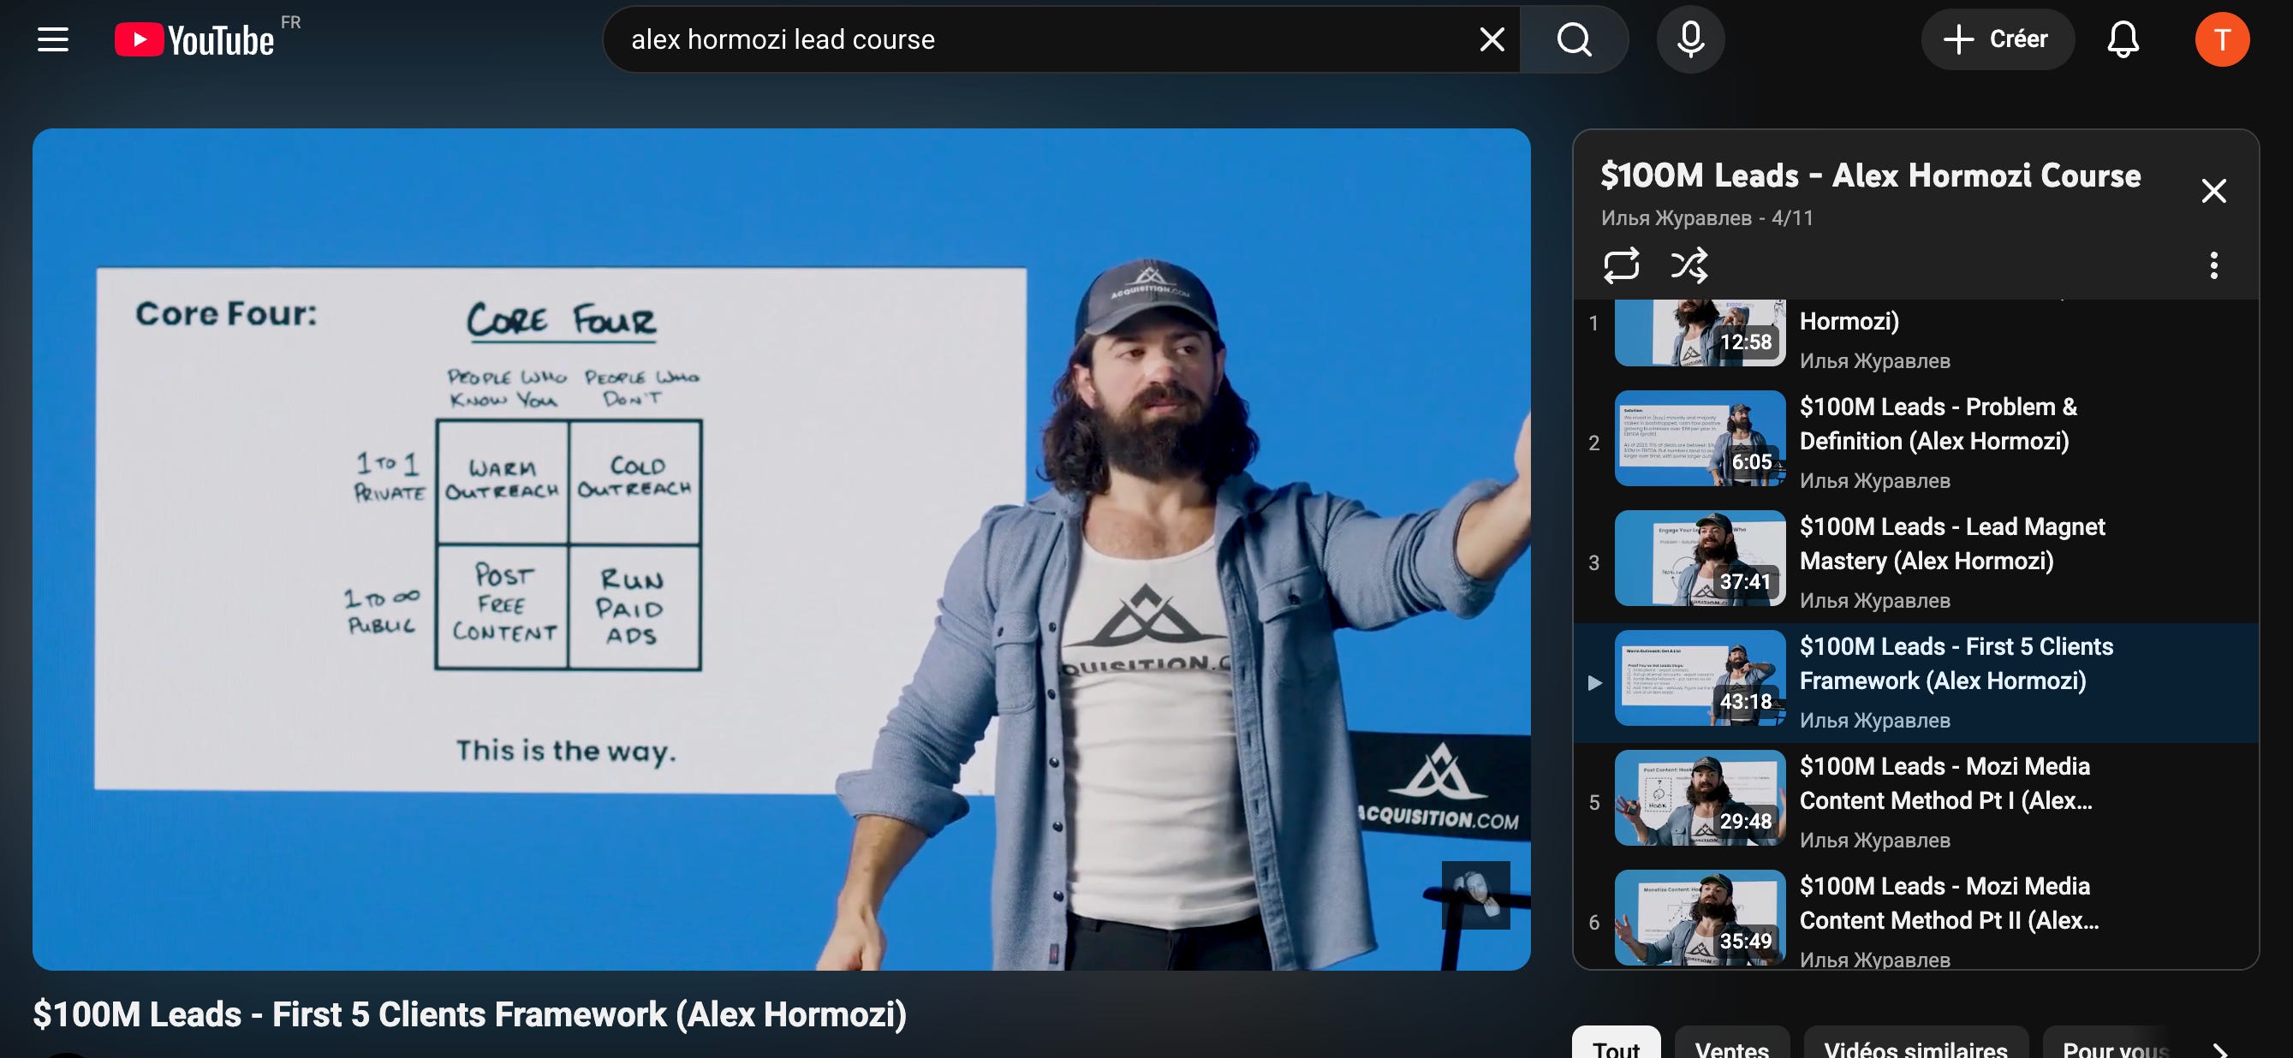Image resolution: width=2293 pixels, height=1058 pixels.
Task: Close the $100M Leads playlist panel
Action: [2213, 190]
